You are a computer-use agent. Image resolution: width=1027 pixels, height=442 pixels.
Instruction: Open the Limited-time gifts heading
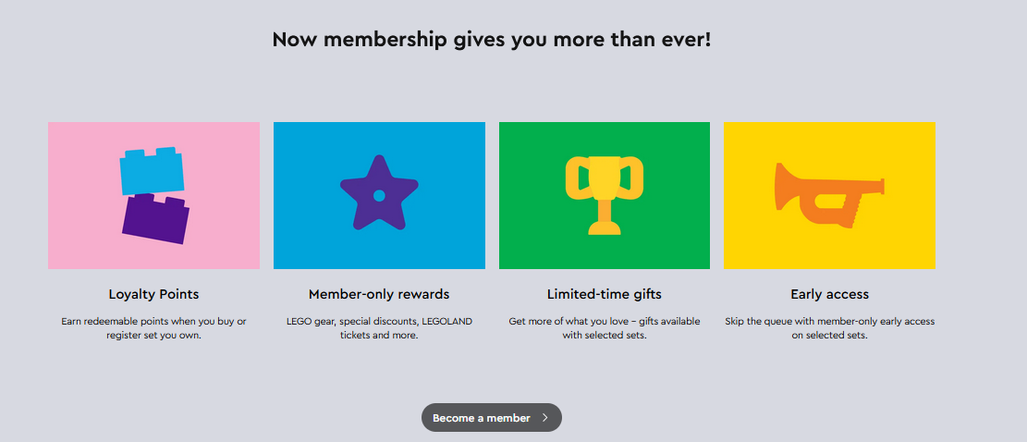[605, 294]
